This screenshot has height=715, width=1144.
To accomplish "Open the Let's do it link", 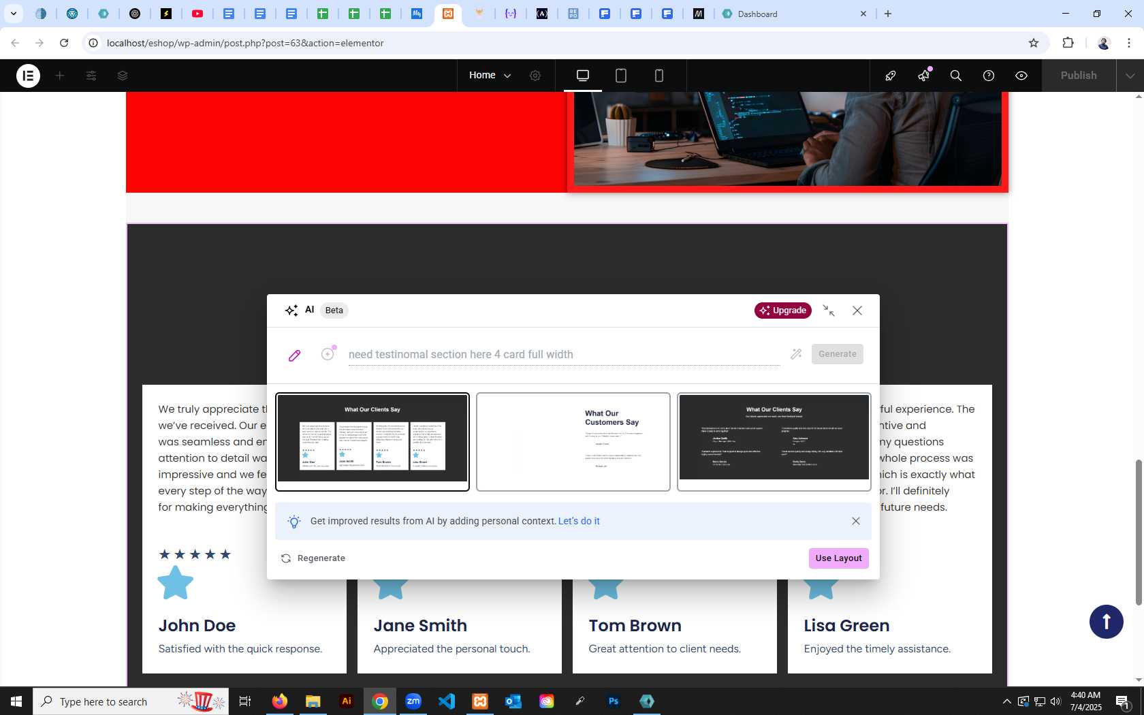I will 579,521.
